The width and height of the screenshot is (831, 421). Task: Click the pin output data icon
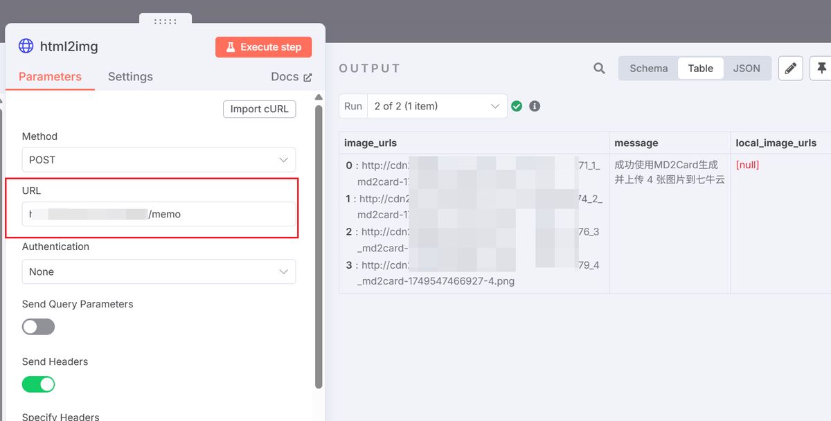(x=821, y=68)
